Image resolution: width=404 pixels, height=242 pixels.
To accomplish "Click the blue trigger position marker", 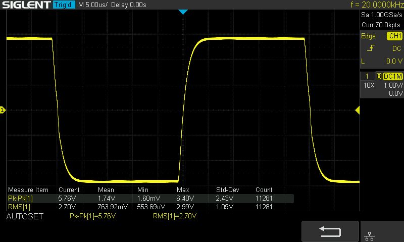I will pyautogui.click(x=183, y=12).
